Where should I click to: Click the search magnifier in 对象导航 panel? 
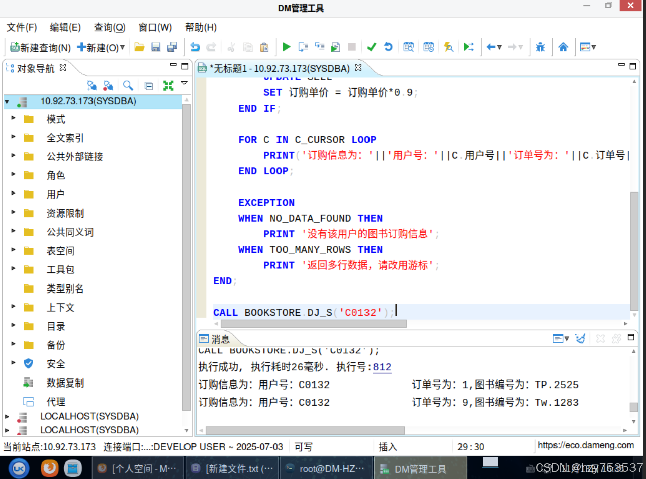(128, 86)
